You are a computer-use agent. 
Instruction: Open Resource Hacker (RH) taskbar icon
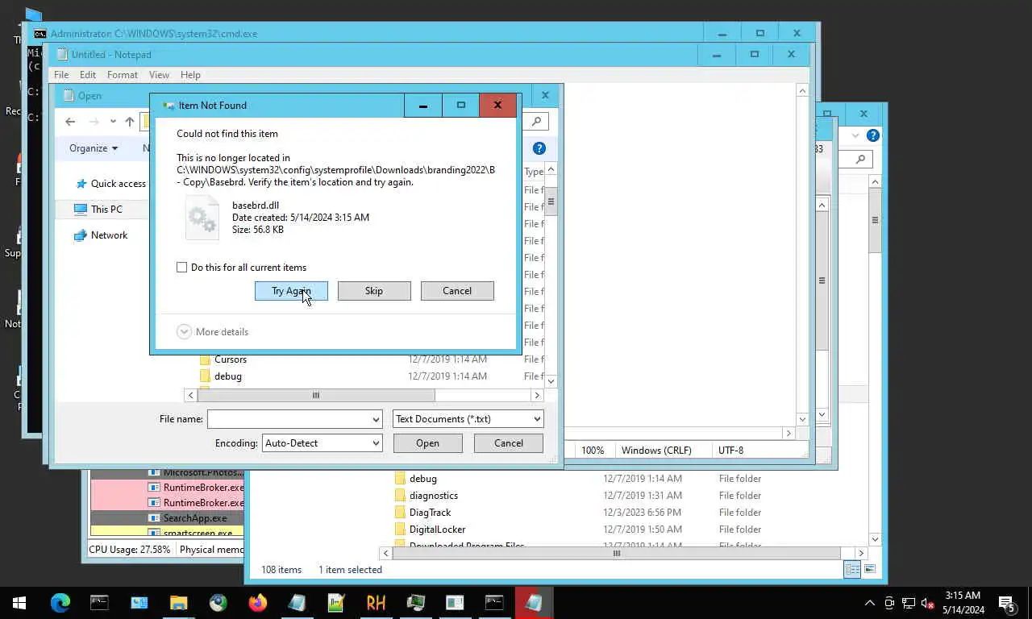point(376,602)
